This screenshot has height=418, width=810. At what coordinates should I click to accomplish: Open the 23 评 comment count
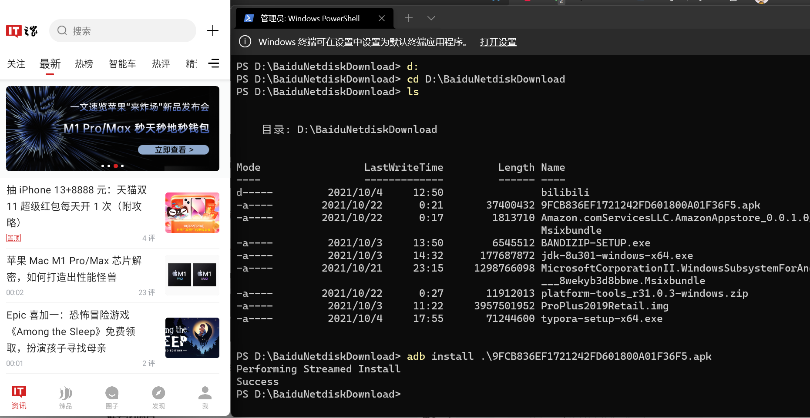pyautogui.click(x=147, y=292)
